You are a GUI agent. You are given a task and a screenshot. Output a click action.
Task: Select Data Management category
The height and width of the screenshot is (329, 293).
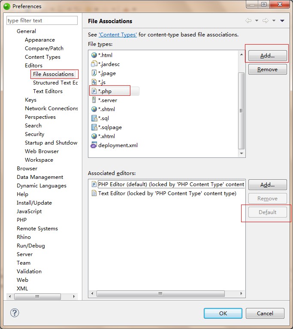point(40,177)
